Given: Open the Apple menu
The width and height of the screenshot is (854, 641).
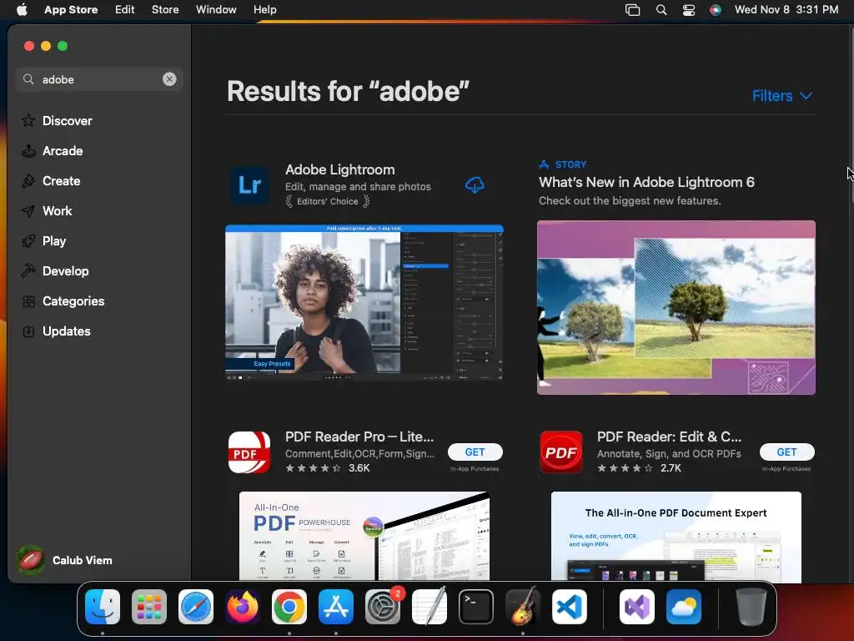Looking at the screenshot, I should click(22, 9).
